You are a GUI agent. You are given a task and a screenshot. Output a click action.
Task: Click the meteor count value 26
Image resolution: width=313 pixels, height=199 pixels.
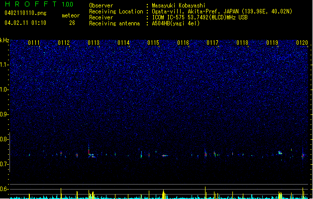tap(72, 23)
